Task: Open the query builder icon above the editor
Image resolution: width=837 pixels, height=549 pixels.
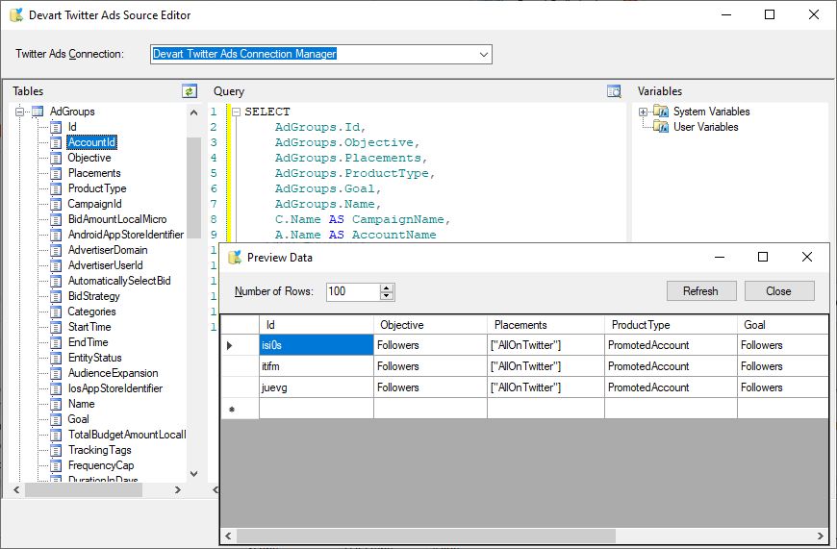Action: point(614,91)
